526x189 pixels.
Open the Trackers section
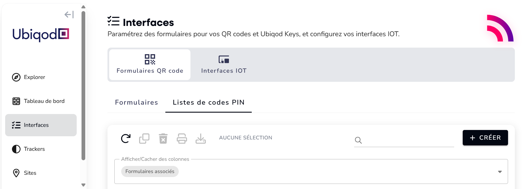coord(34,149)
